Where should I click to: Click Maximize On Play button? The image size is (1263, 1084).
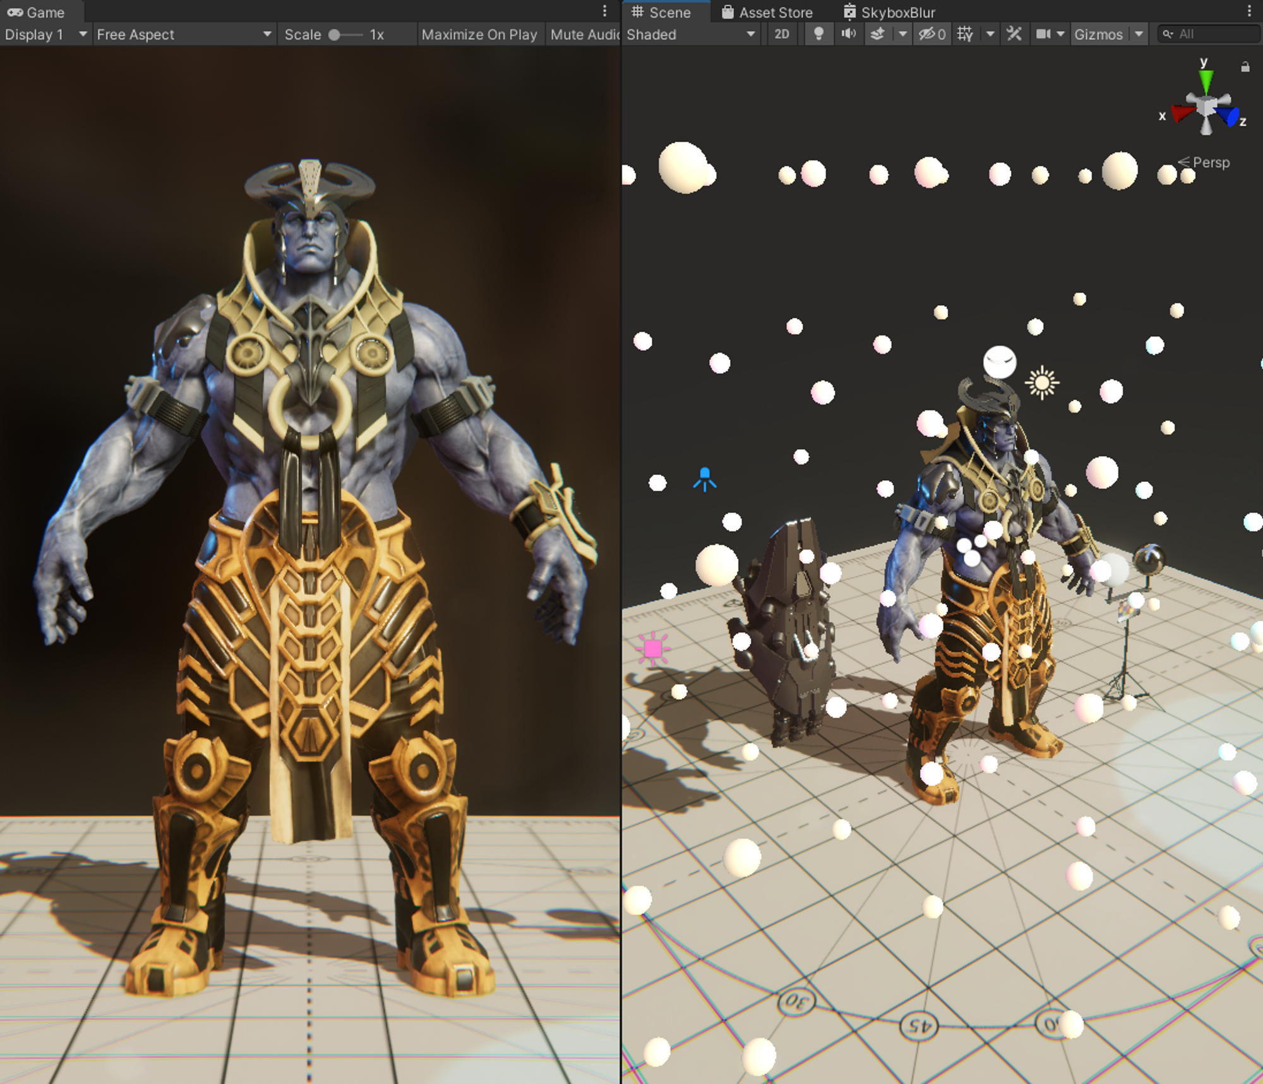tap(479, 34)
